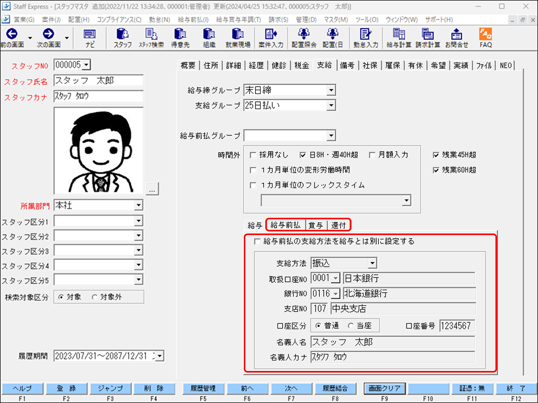This screenshot has height=403, width=538.
Task: Click the 勤怠入力 toolbar icon
Action: tap(366, 38)
